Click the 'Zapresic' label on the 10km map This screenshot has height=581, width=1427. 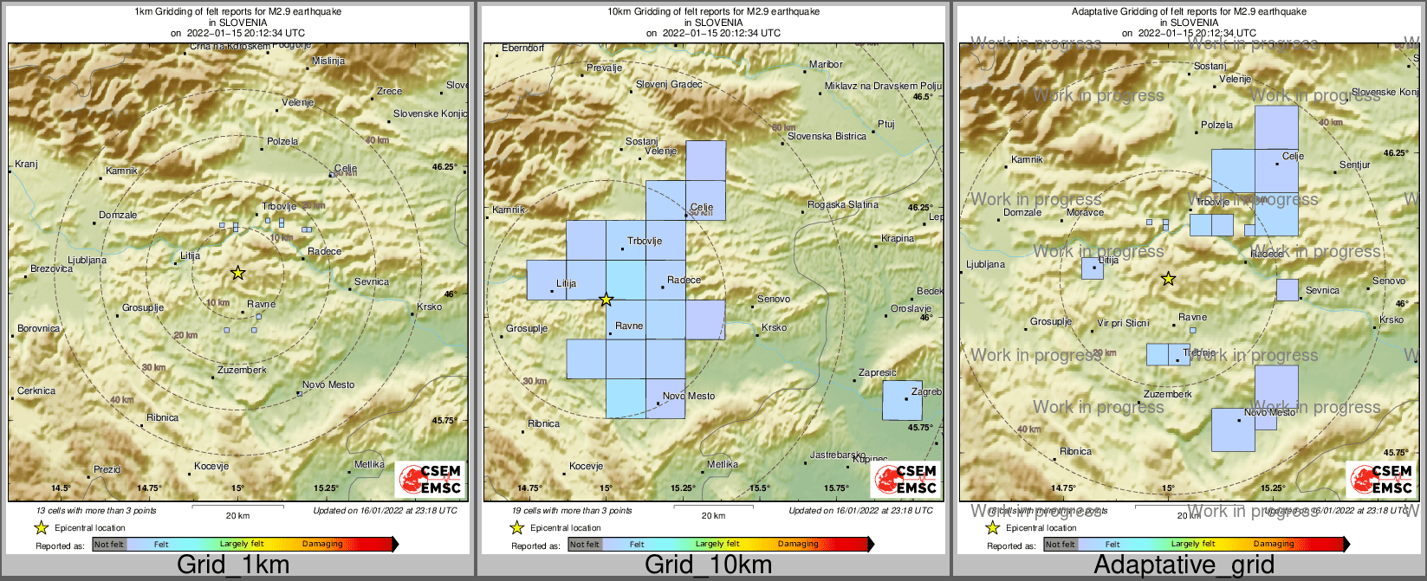[878, 372]
